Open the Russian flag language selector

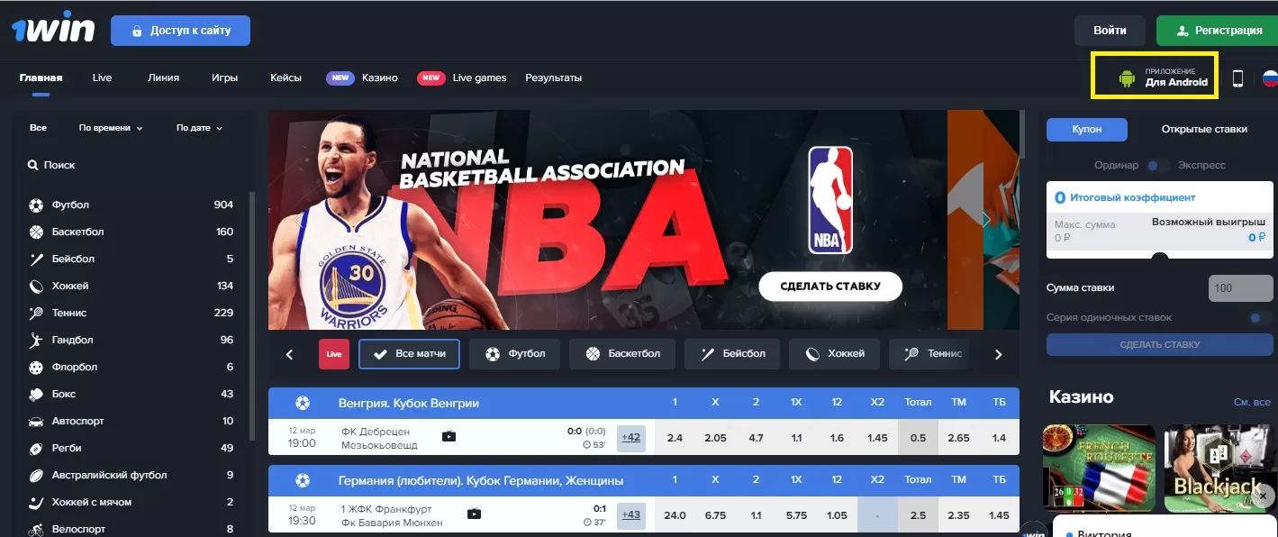click(x=1269, y=78)
